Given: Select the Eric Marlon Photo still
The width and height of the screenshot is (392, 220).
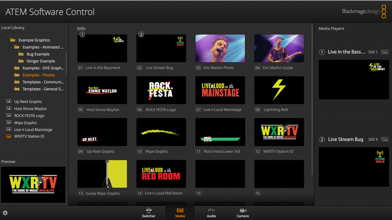Looking at the screenshot, I should click(220, 48).
